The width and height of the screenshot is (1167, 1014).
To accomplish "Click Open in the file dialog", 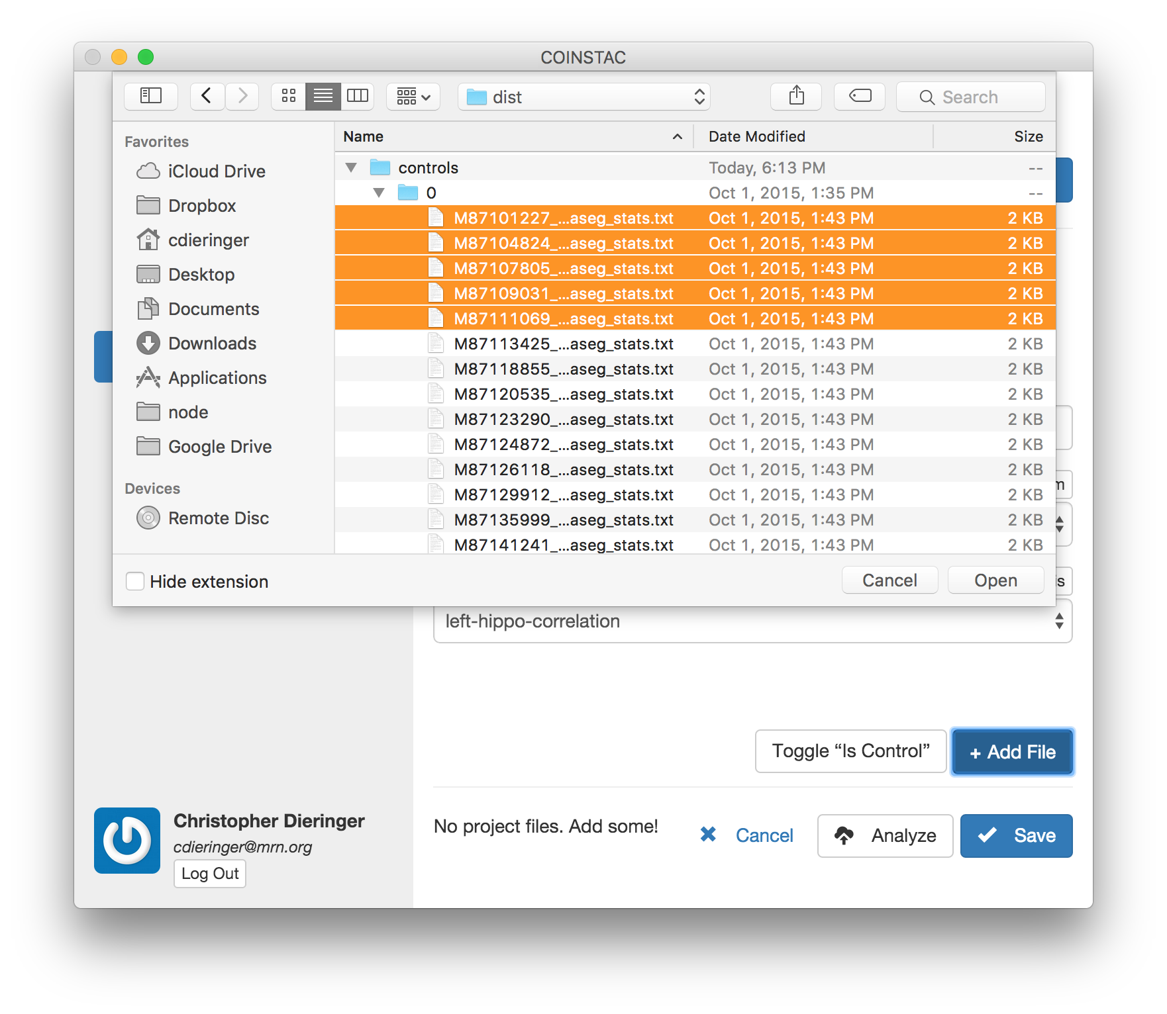I will pos(995,580).
